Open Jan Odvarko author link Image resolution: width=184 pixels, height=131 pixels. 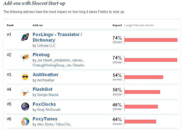(x=75, y=65)
